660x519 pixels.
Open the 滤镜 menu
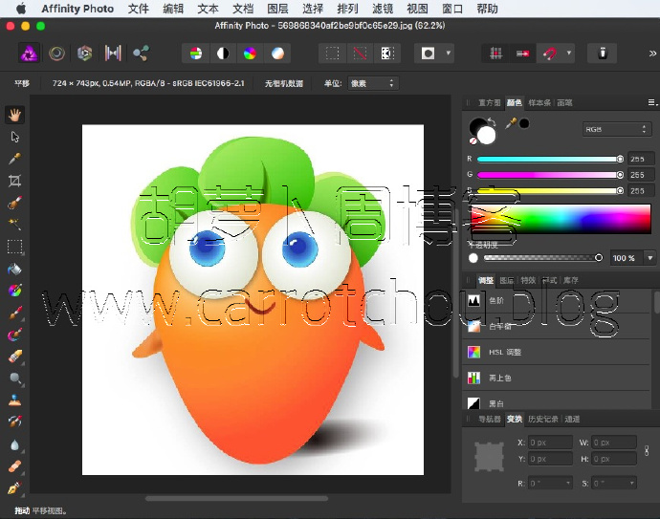383,9
